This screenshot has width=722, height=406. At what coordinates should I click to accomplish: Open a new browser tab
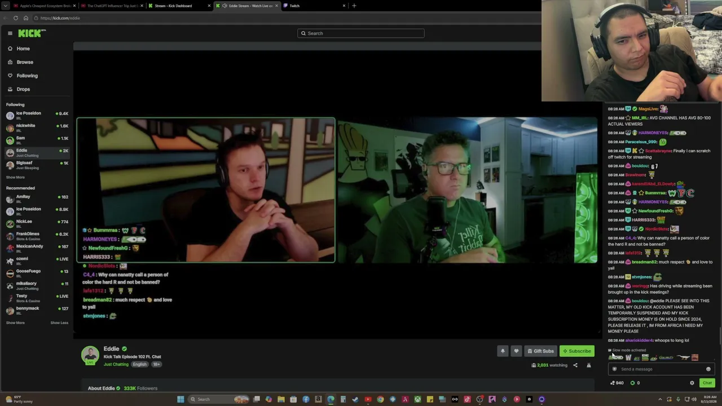[354, 6]
